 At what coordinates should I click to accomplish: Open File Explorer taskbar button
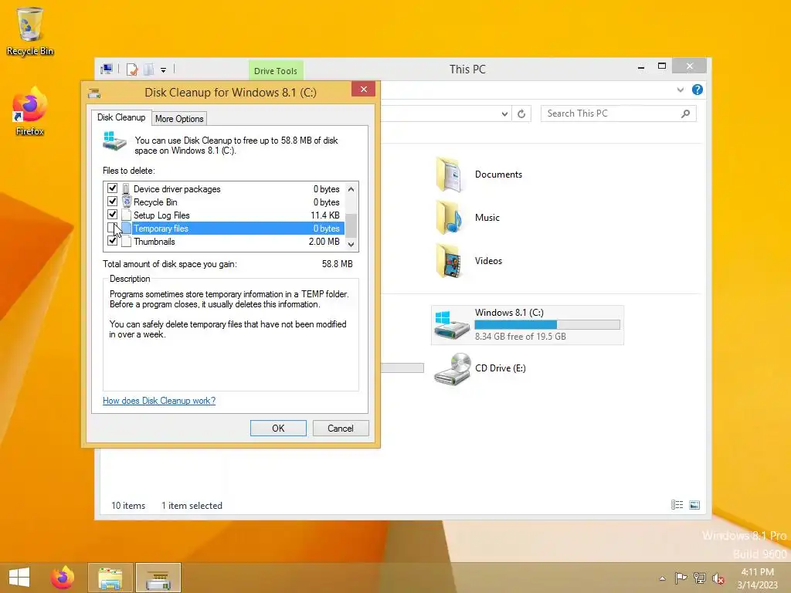point(110,578)
